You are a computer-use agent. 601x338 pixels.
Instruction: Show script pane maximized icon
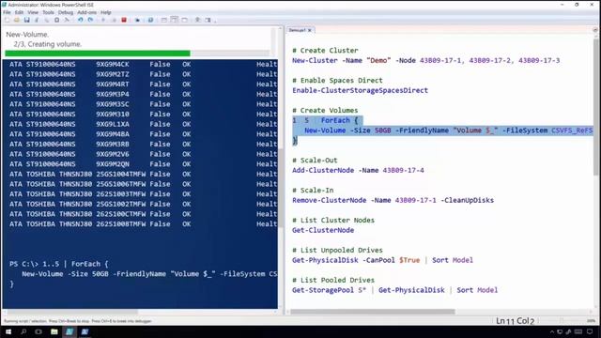tap(185, 20)
